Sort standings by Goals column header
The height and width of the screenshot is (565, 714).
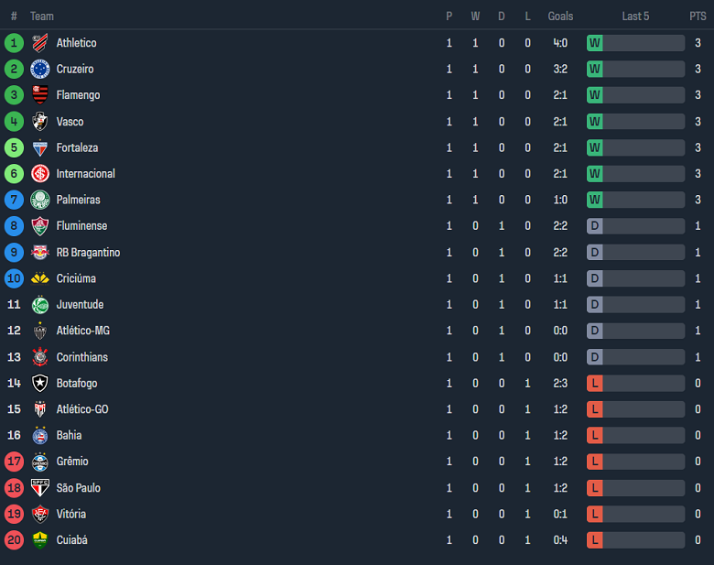560,16
